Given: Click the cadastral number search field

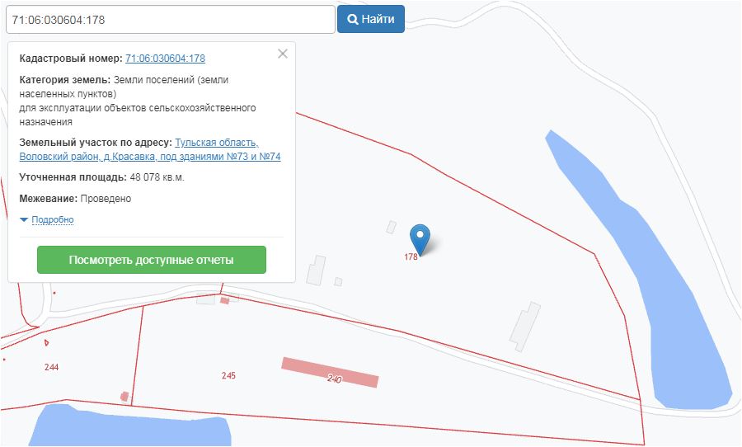Looking at the screenshot, I should [x=171, y=20].
